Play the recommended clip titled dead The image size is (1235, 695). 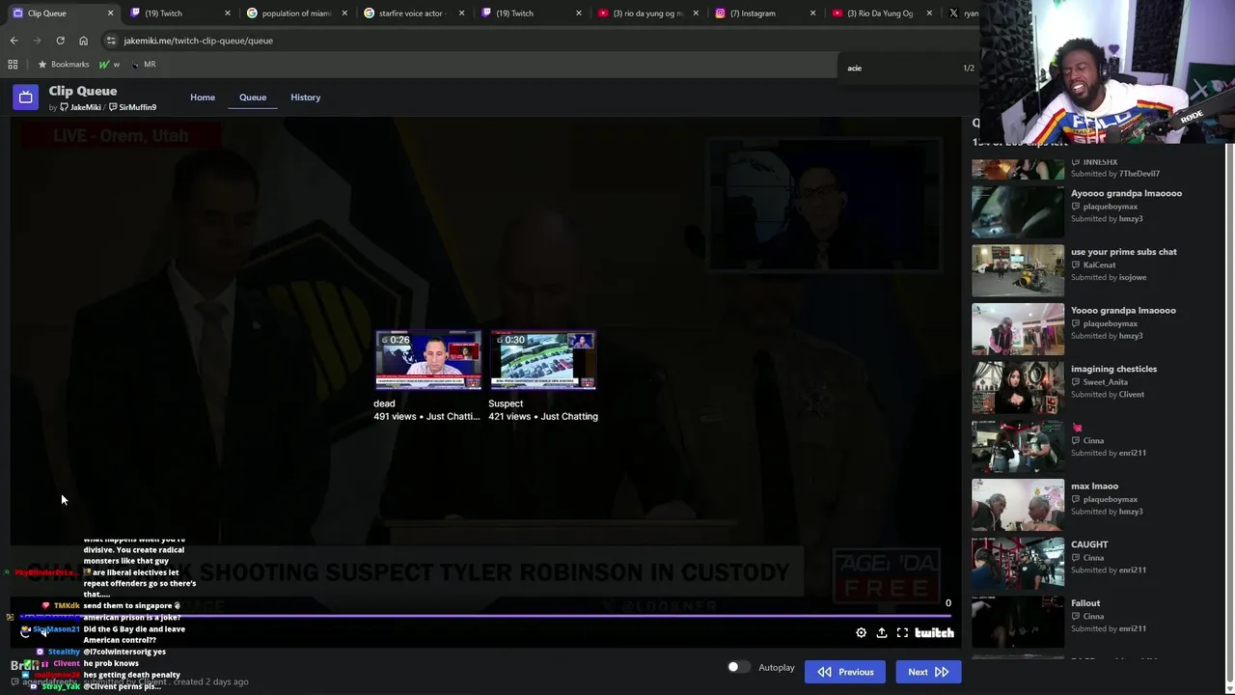[x=427, y=360]
